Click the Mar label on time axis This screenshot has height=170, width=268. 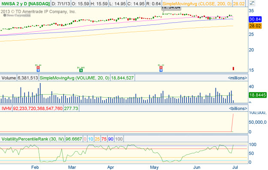(72, 167)
